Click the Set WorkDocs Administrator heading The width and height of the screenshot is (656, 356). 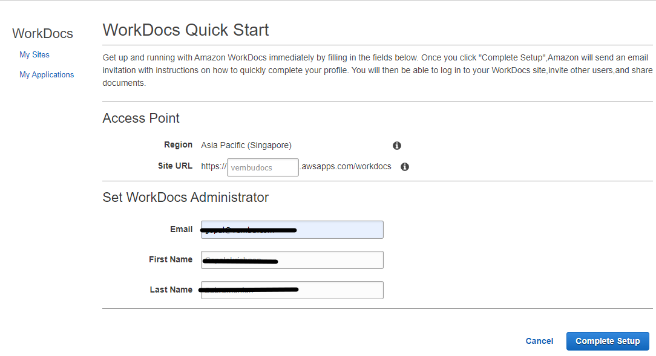[x=186, y=197]
